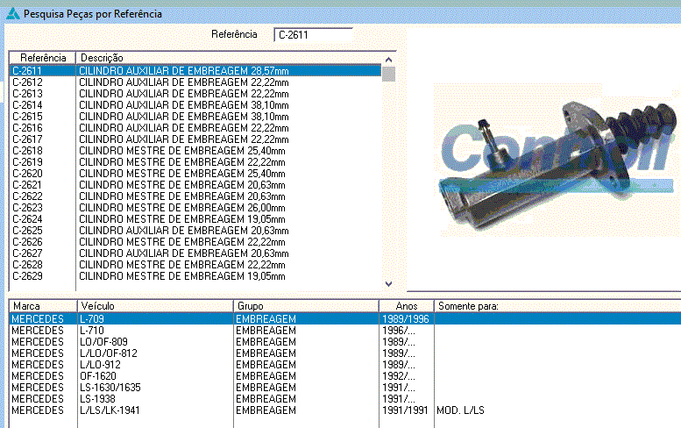Click the Descrição column header
This screenshot has width=681, height=428.
[x=228, y=58]
